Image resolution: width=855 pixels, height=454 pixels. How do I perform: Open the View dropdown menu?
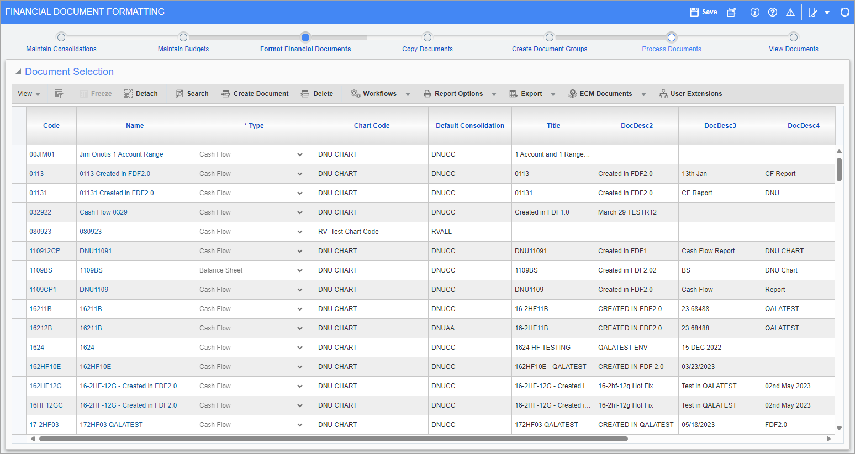29,94
